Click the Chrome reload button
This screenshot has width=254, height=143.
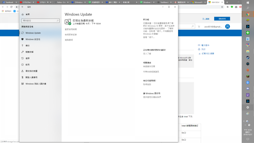pos(11,7)
